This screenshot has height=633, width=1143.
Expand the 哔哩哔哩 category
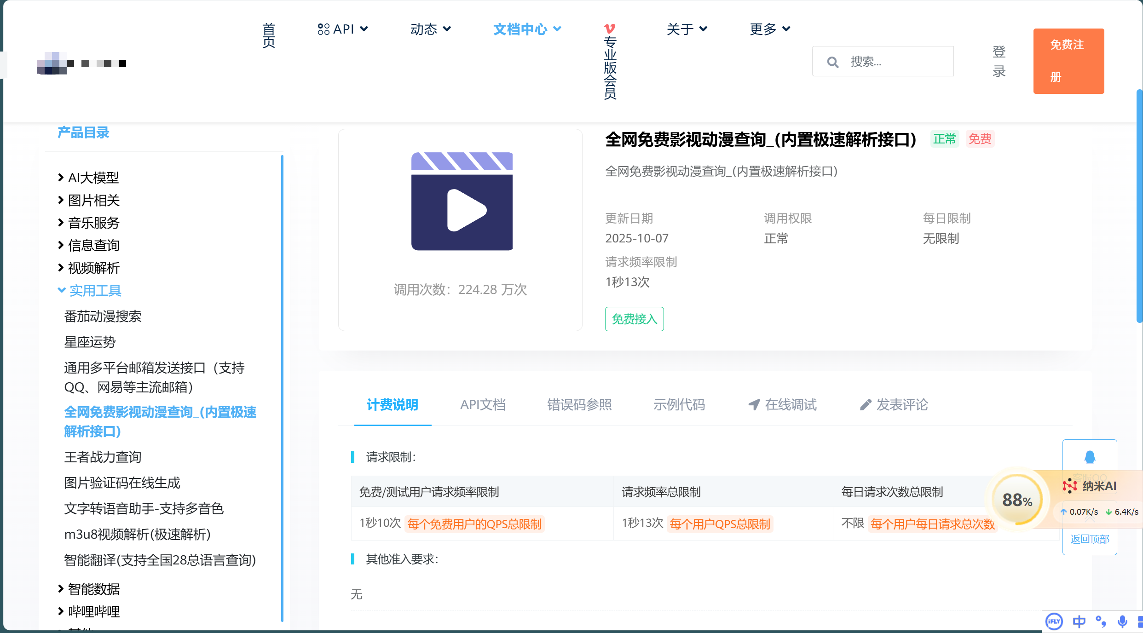[x=89, y=611]
